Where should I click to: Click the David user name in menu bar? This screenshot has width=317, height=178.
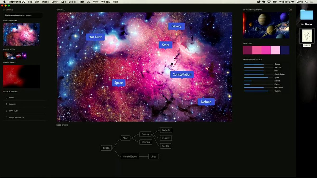coord(300,2)
